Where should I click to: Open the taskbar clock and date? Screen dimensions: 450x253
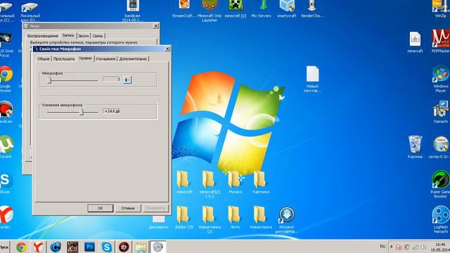440,247
